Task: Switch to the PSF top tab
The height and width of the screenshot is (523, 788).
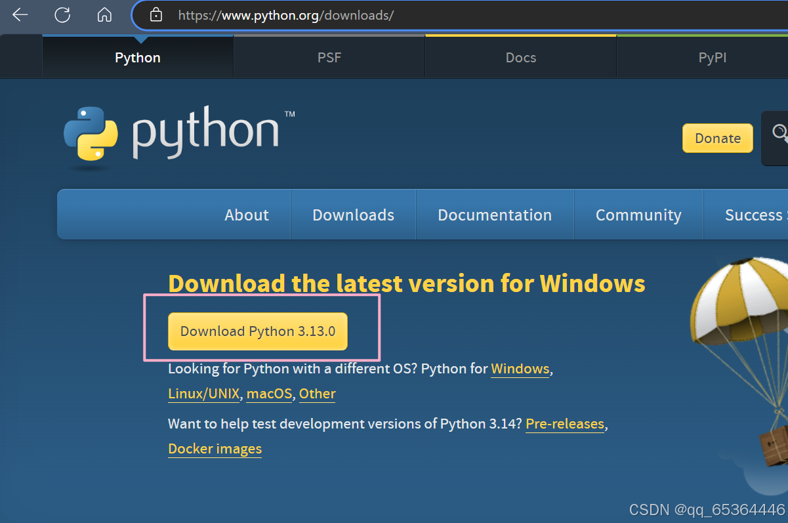Action: (x=329, y=58)
